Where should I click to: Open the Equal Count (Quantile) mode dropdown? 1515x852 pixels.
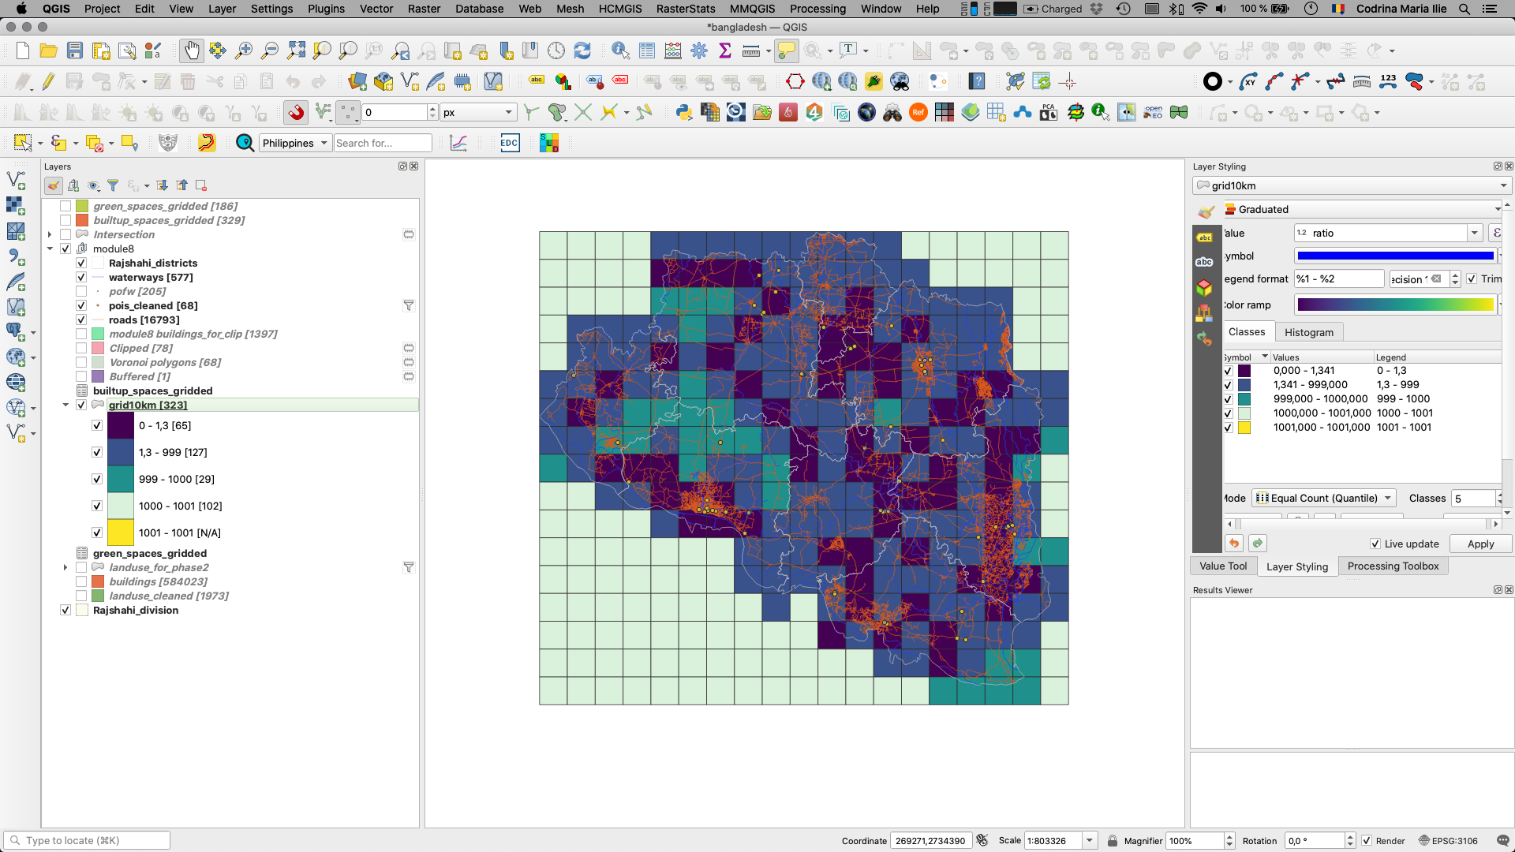coord(1324,499)
